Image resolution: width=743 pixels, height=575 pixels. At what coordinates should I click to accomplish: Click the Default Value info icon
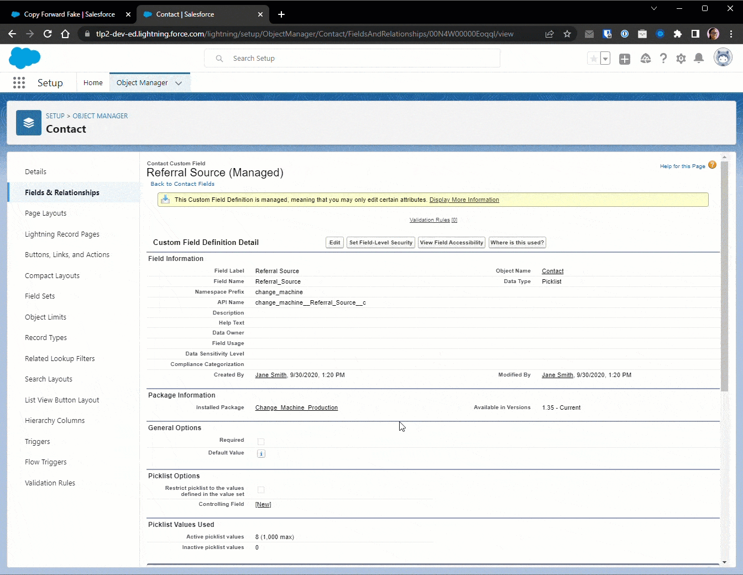coord(261,453)
